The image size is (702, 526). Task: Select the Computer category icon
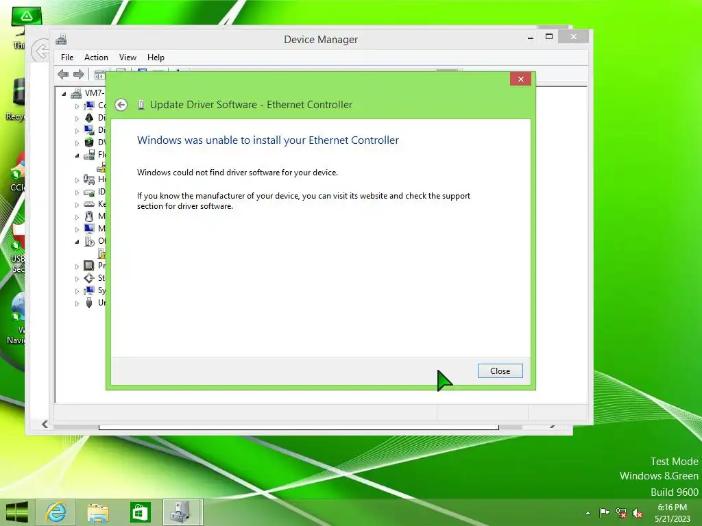pos(89,105)
